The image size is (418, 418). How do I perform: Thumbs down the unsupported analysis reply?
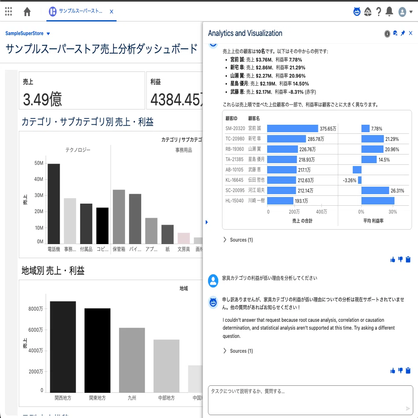point(400,370)
